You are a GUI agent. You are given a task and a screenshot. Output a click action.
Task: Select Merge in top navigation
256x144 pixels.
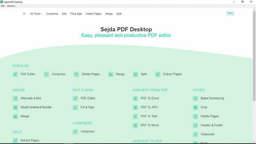click(x=109, y=14)
